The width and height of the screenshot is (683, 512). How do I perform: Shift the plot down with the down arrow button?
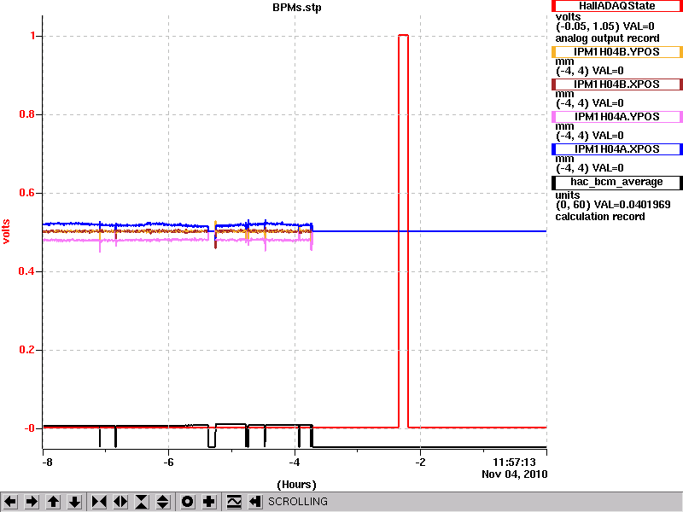[x=75, y=502]
